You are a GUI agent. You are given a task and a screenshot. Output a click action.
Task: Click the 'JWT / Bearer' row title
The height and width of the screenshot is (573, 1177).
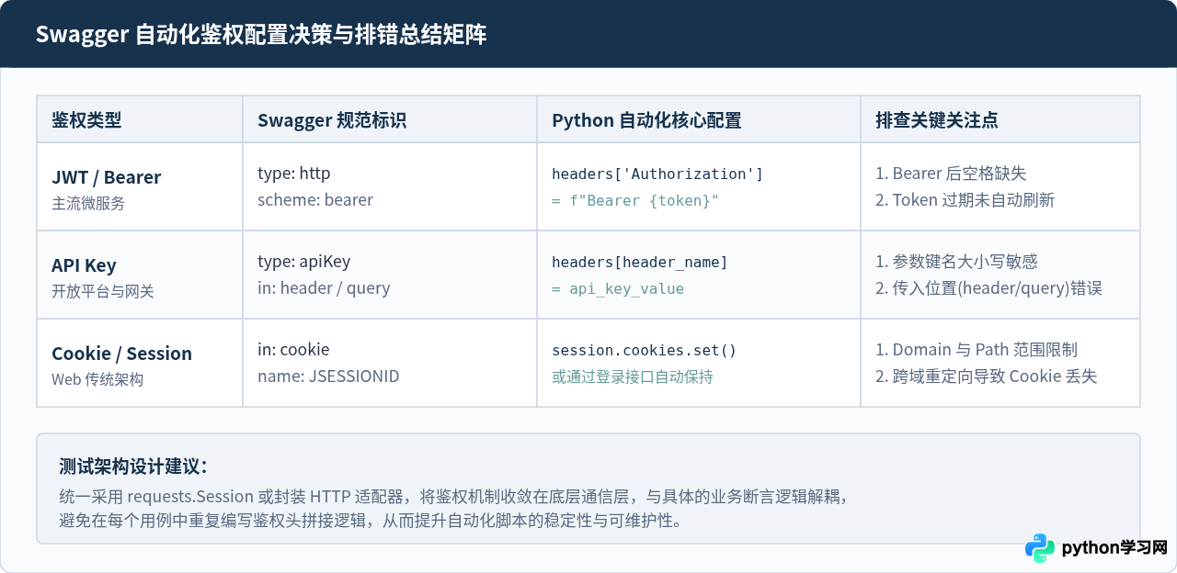[107, 177]
